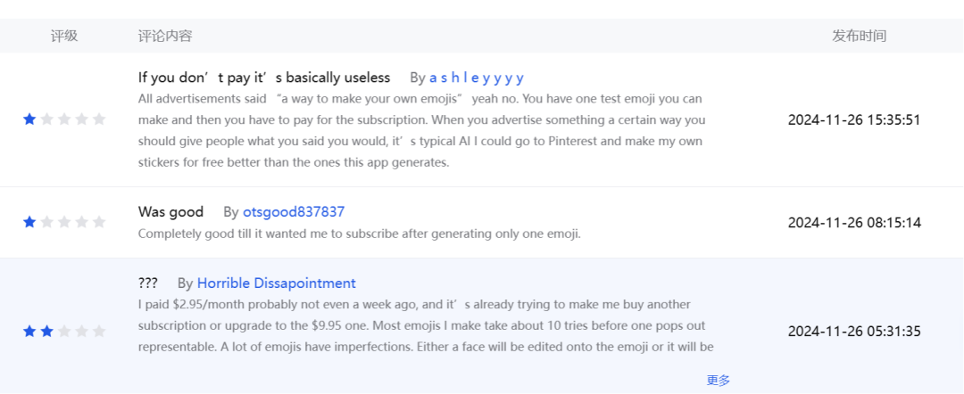Click the 评级 column header
Screen dimensions: 964x394
click(64, 36)
